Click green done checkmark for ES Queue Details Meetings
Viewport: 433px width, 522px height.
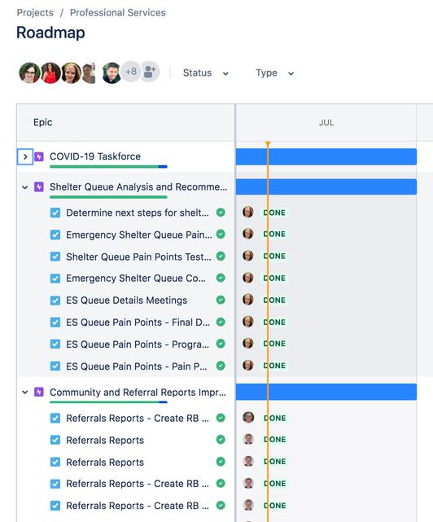click(x=221, y=300)
